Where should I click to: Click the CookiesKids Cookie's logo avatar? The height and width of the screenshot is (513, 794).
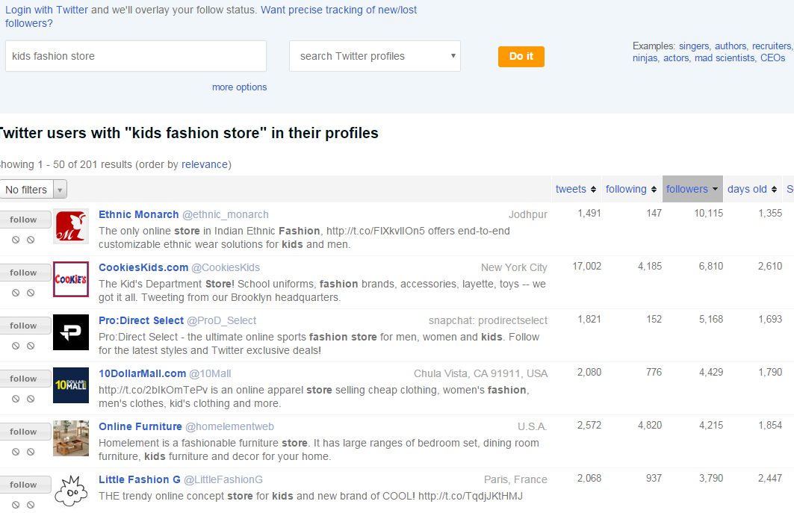71,279
